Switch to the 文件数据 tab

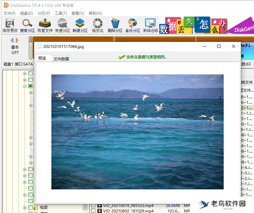pyautogui.click(x=61, y=59)
